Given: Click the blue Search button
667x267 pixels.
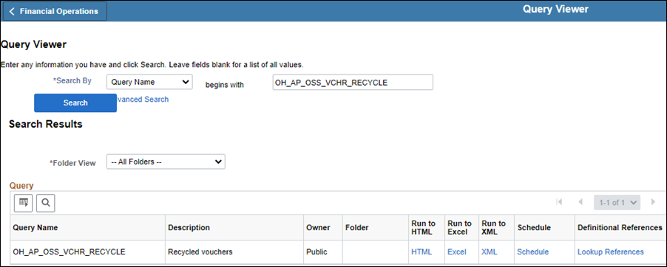Looking at the screenshot, I should pos(75,103).
